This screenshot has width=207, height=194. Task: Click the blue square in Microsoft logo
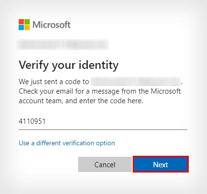[x=21, y=27]
